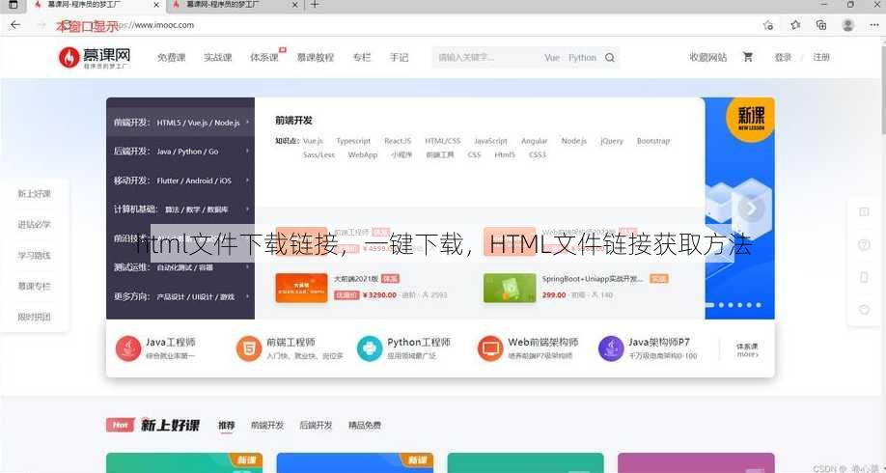Click the top icon of the right floating sidebar
Viewport: 886px width, 473px height.
(x=864, y=212)
